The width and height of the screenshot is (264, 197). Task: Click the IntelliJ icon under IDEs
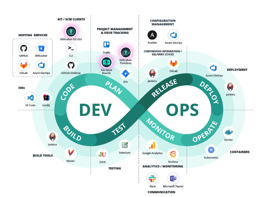(46, 97)
